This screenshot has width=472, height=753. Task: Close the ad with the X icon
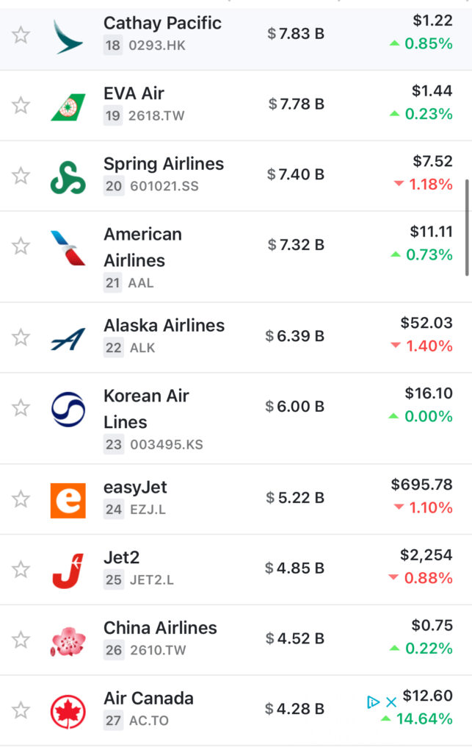pos(391,702)
